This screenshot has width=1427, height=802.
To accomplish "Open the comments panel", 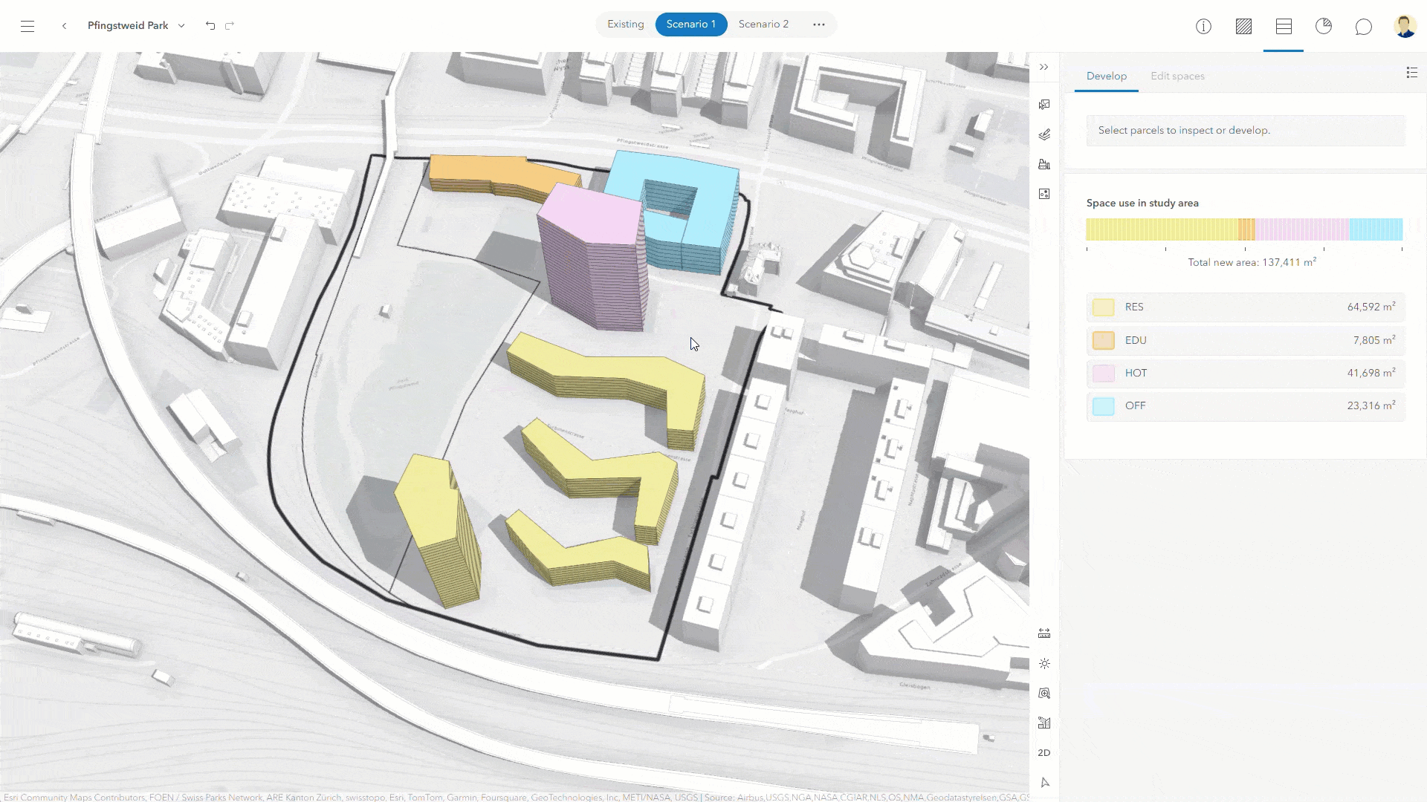I will coord(1364,26).
